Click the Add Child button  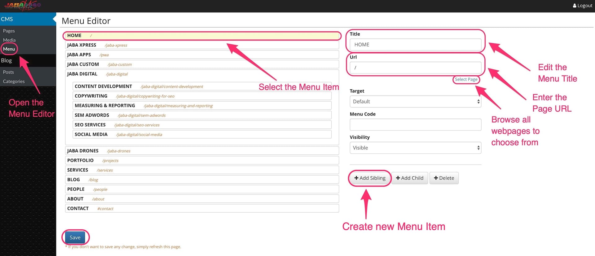tap(410, 178)
